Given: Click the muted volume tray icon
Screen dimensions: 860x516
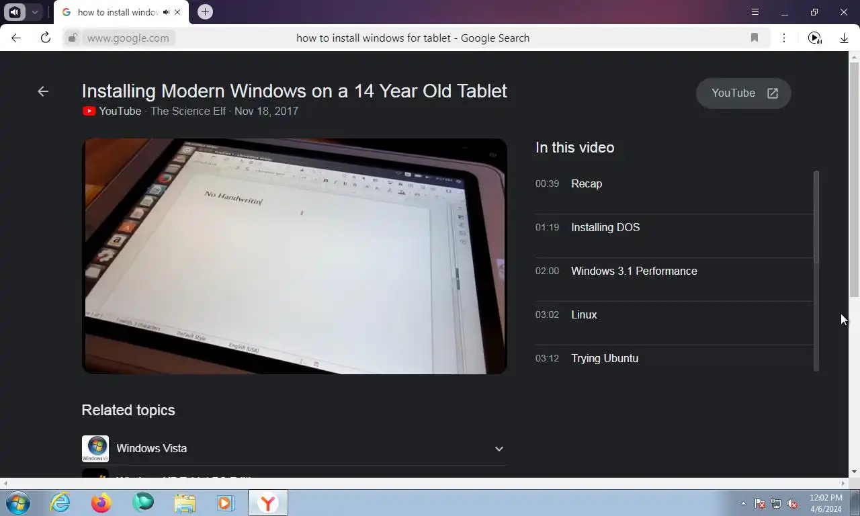Looking at the screenshot, I should coord(792,503).
